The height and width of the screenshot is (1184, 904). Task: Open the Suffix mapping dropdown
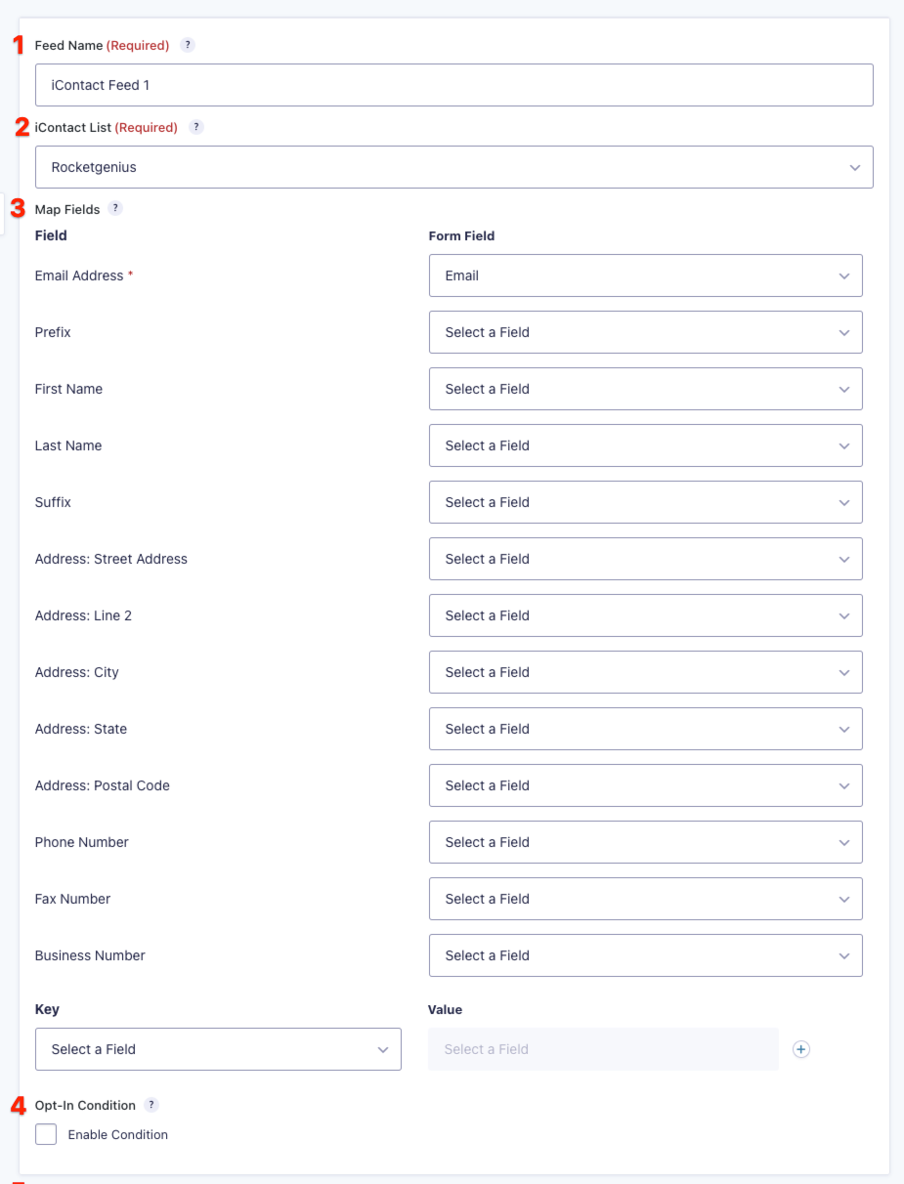click(645, 502)
